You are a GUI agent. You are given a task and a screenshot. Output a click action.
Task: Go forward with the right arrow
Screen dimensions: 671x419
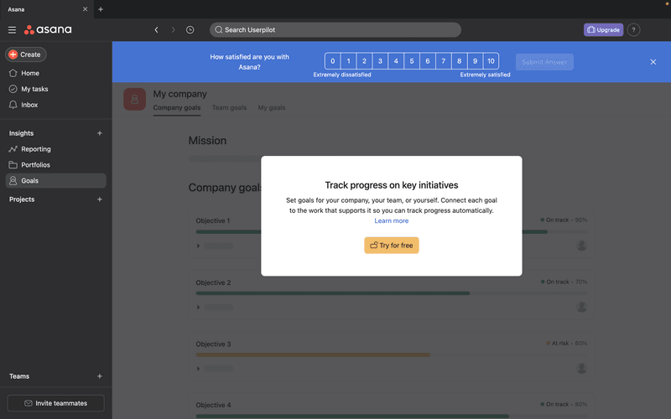(x=173, y=30)
